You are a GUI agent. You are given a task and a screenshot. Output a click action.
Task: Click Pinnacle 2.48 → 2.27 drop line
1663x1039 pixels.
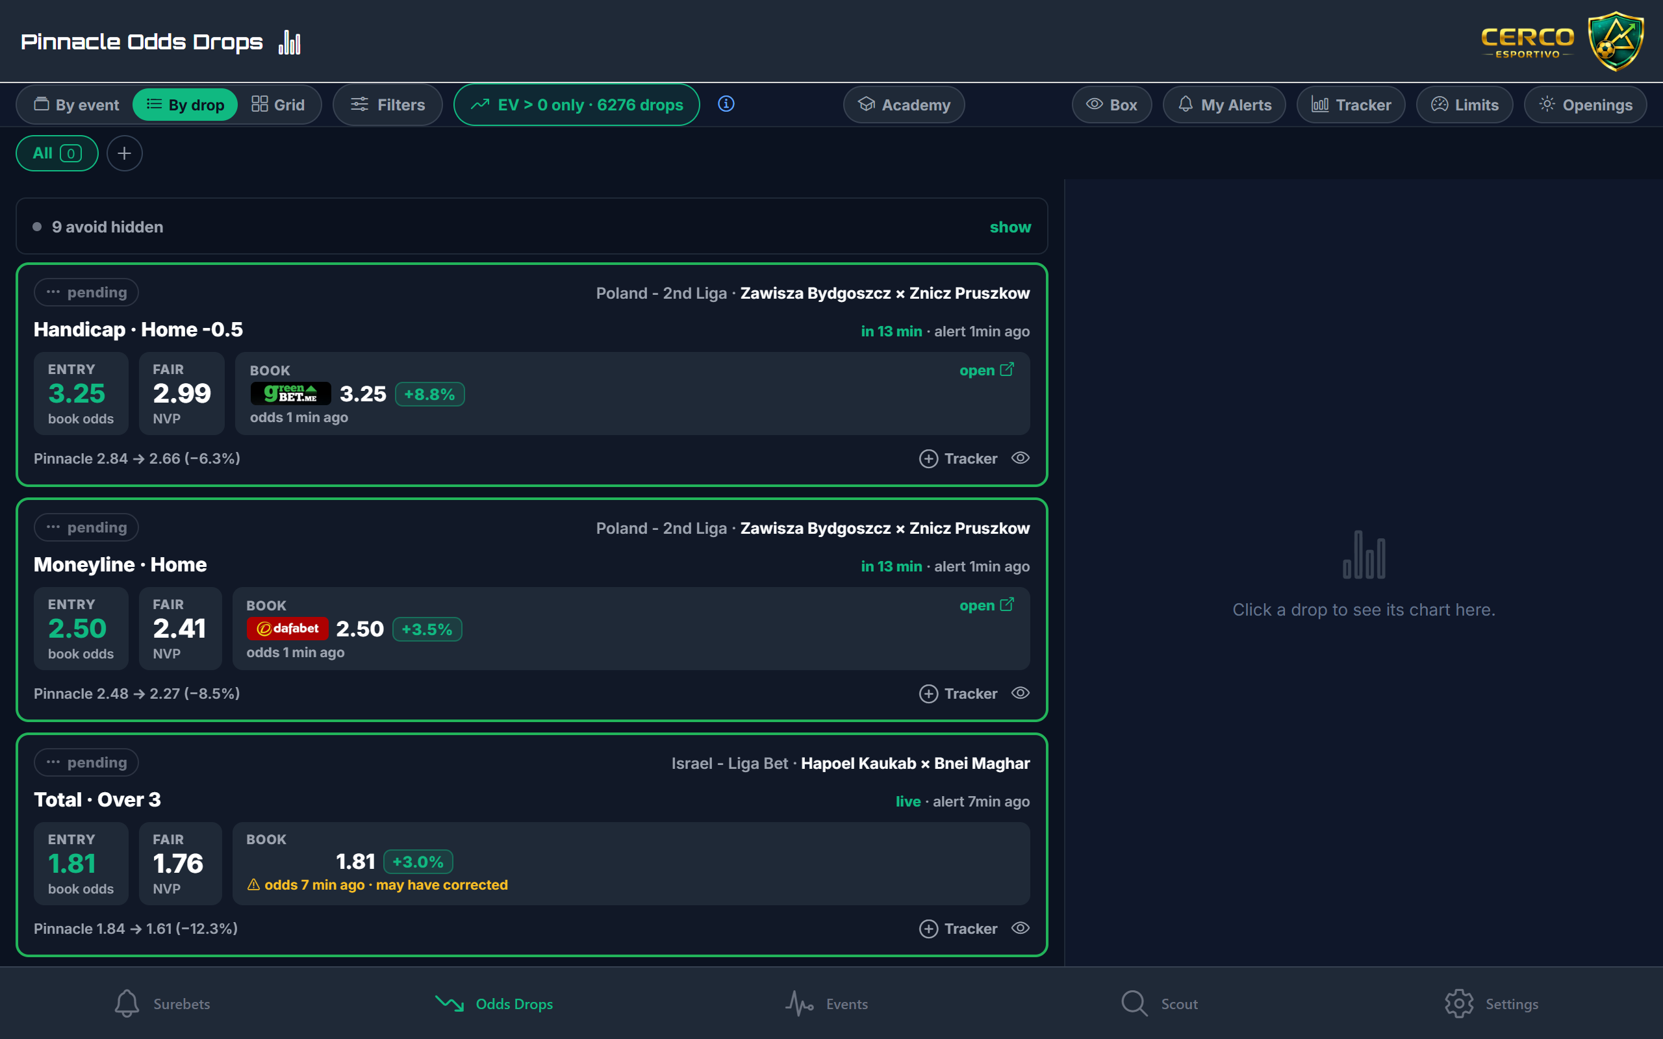coord(137,694)
